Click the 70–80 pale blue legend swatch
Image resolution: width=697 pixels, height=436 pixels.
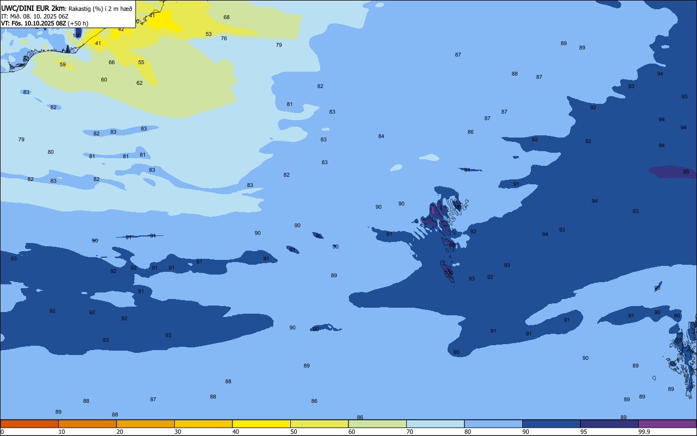pyautogui.click(x=435, y=423)
